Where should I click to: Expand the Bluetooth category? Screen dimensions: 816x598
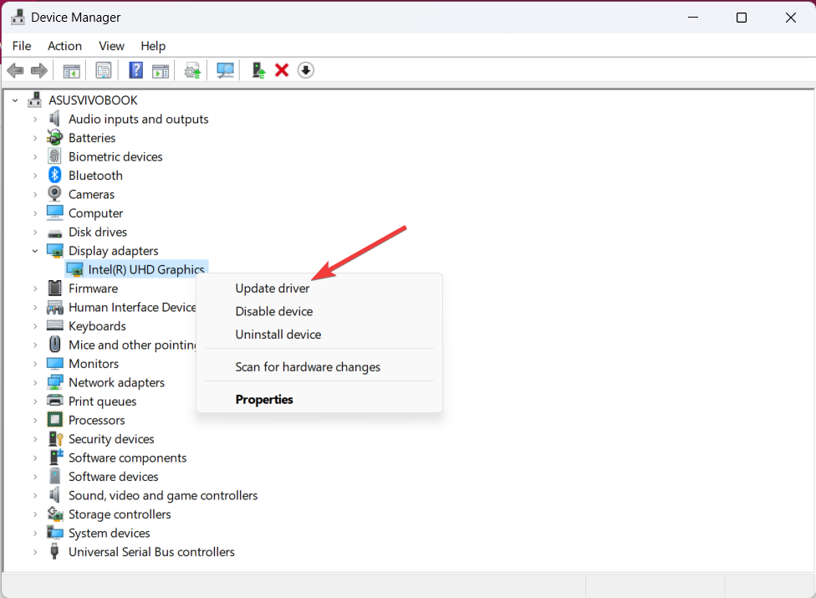33,175
